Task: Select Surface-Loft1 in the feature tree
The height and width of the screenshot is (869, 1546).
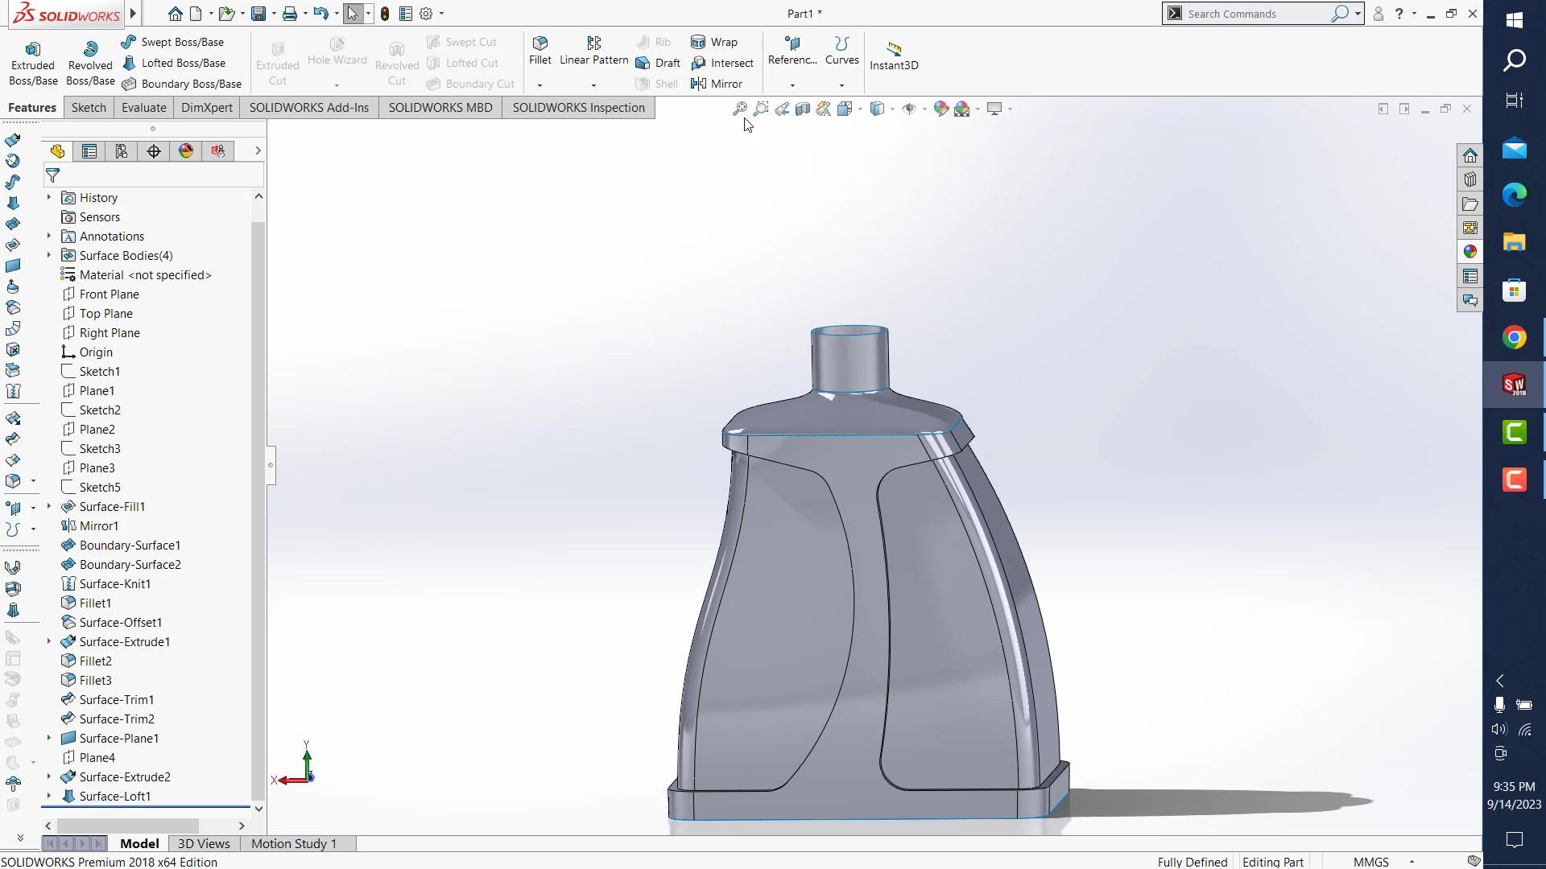Action: [114, 796]
